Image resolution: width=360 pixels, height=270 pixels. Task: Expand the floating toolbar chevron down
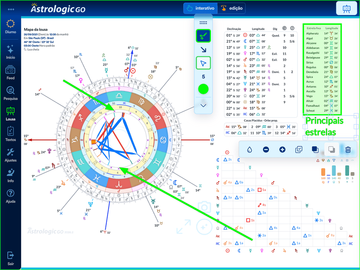[203, 105]
